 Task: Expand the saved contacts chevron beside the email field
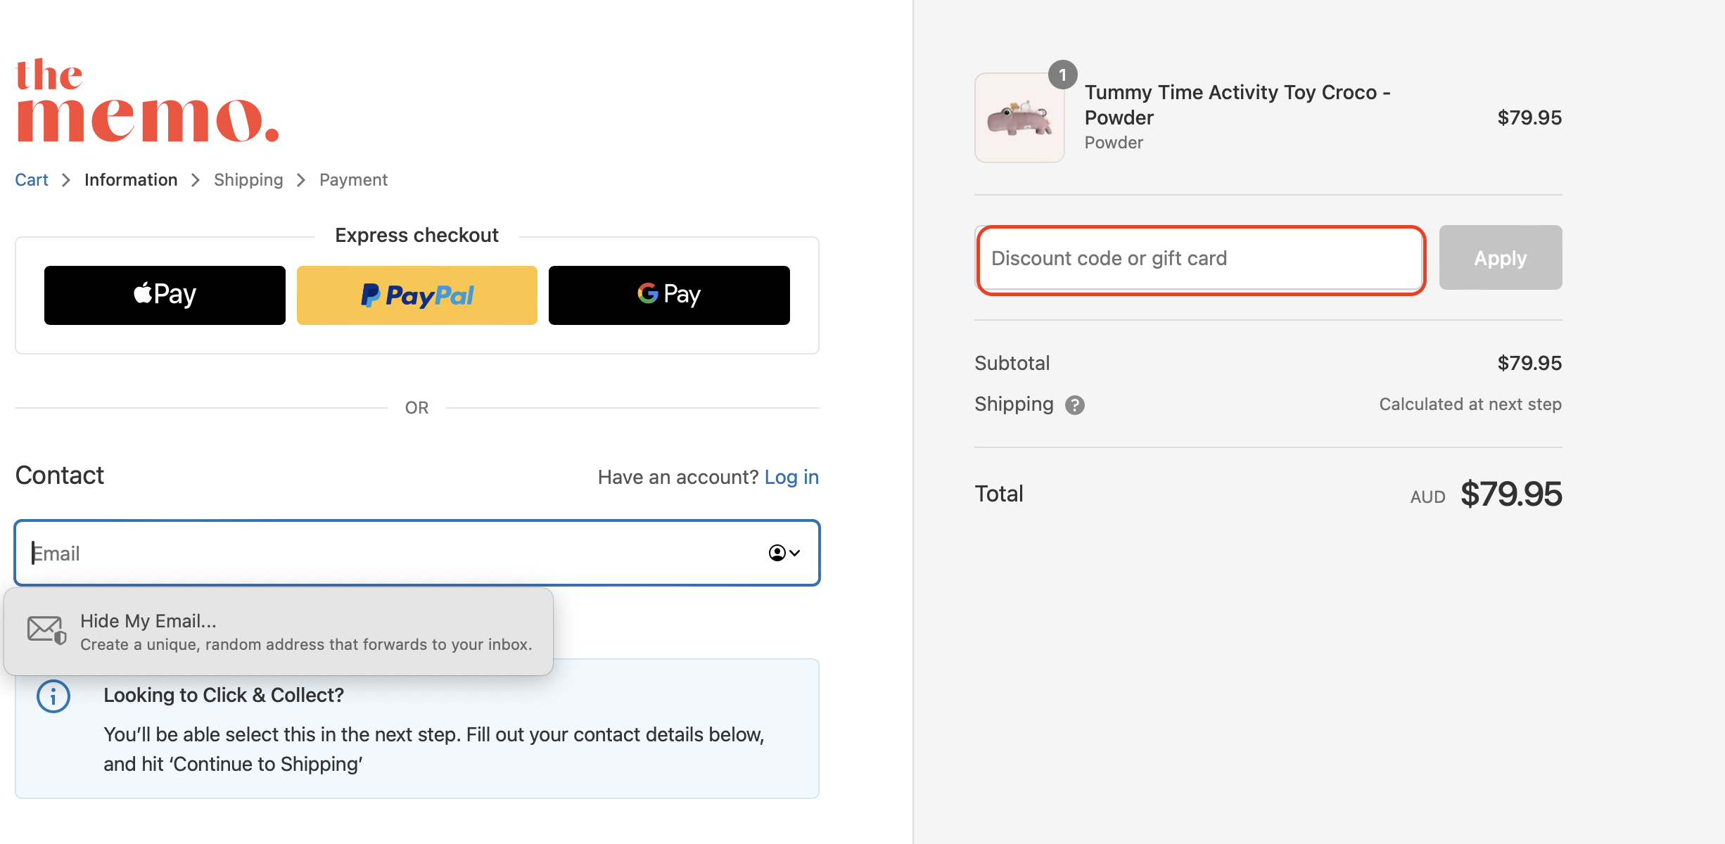796,554
